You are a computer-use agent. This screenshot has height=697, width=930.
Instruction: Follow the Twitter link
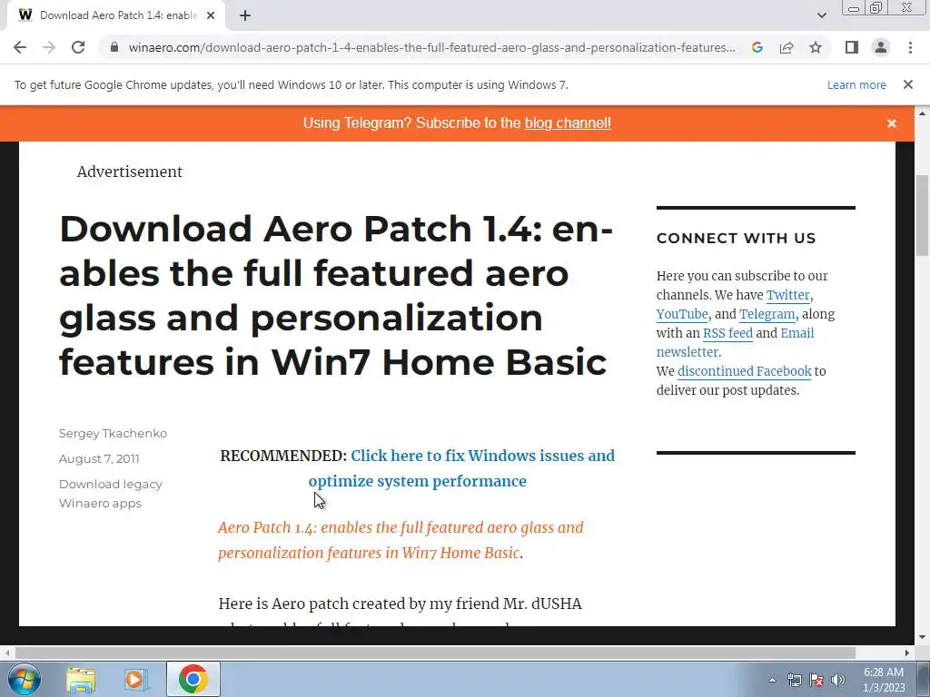[x=787, y=295]
